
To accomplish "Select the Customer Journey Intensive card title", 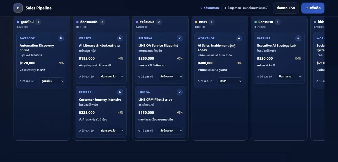I will click(x=100, y=100).
